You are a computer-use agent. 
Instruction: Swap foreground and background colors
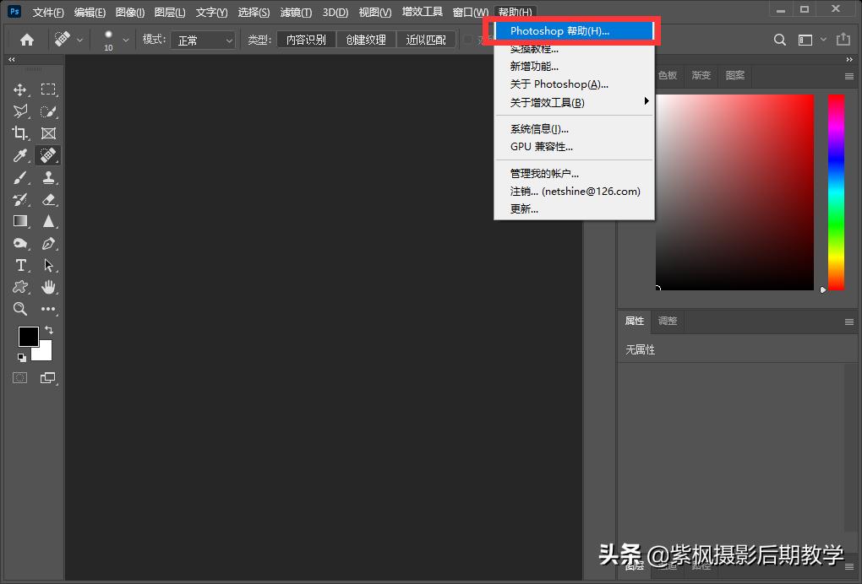[x=49, y=330]
